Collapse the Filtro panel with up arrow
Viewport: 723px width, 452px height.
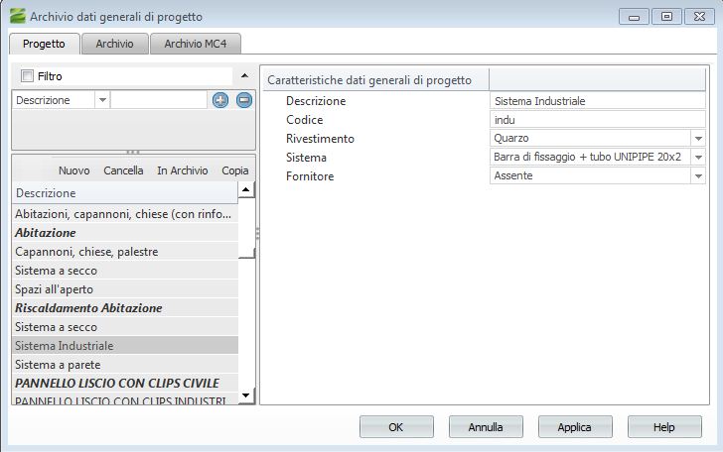pos(245,75)
